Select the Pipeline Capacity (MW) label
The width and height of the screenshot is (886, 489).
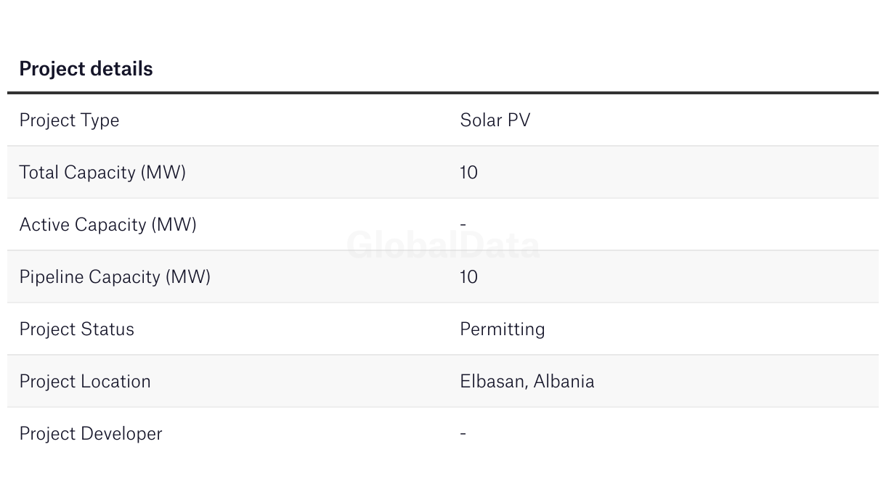[115, 277]
